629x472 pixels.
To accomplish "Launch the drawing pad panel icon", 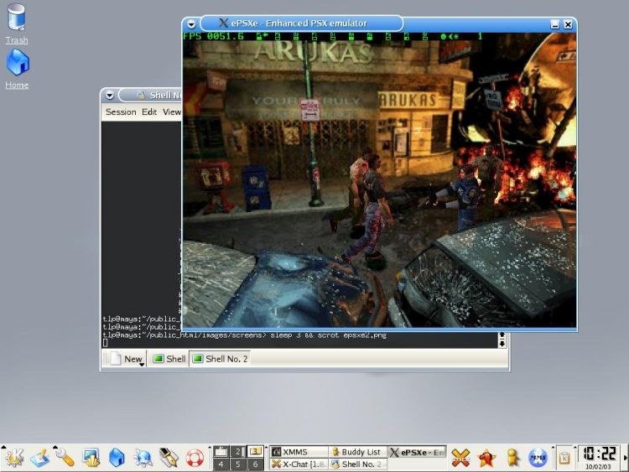I will [40, 458].
